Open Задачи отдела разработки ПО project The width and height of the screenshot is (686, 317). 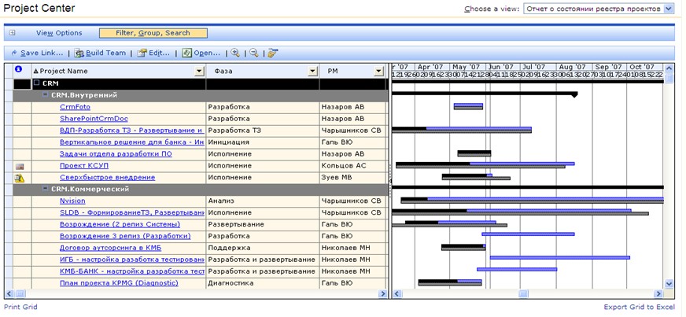(116, 154)
